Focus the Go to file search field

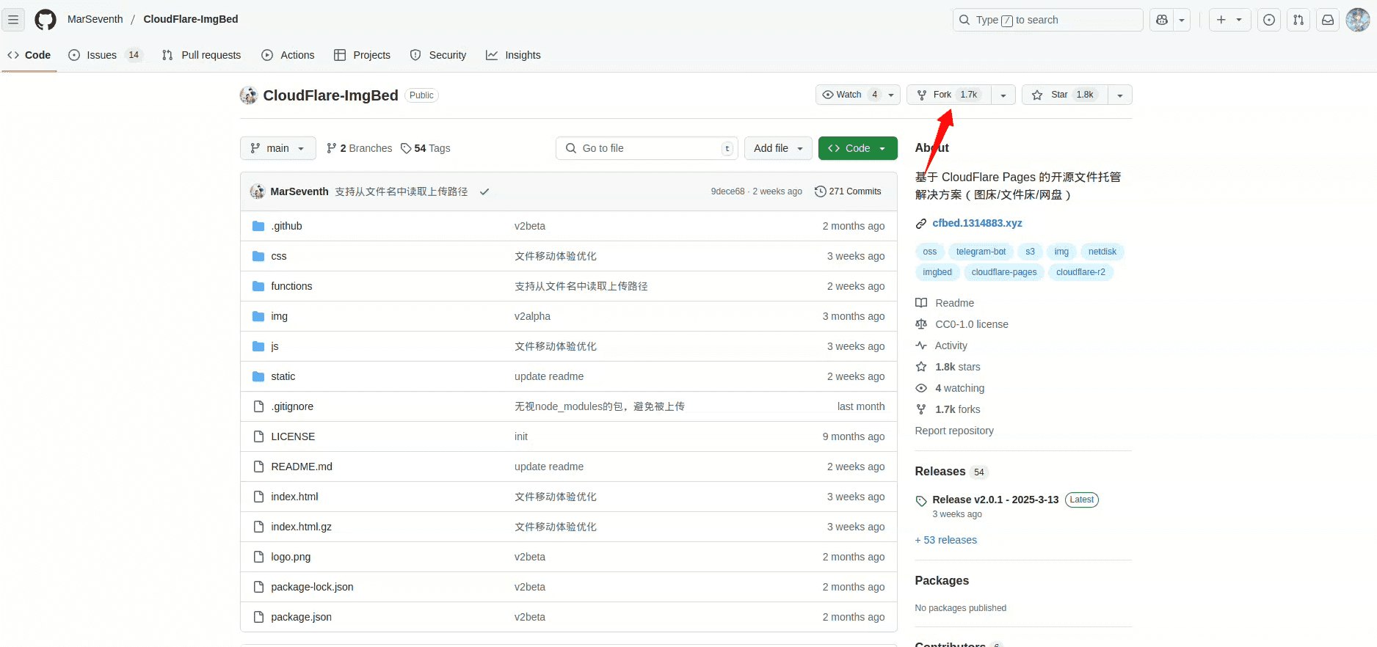(647, 148)
